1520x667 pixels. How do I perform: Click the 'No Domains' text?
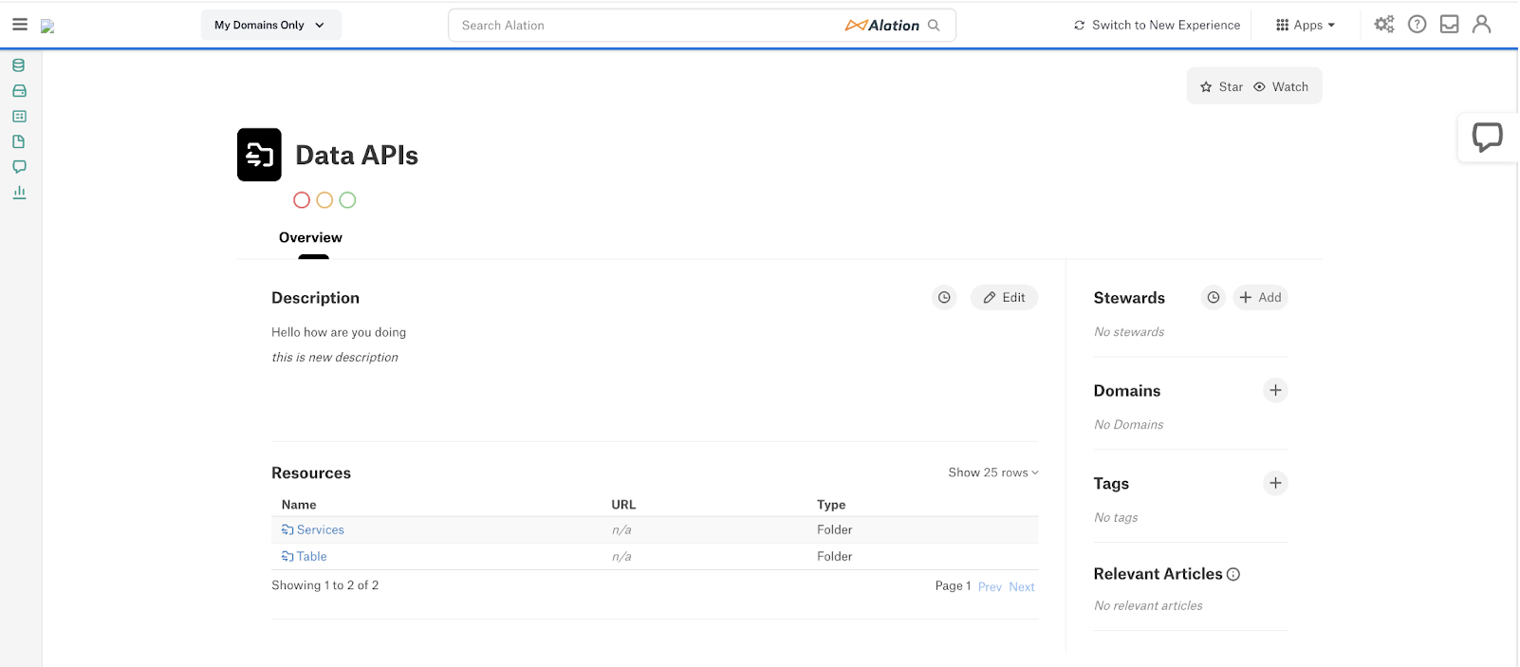[1128, 425]
